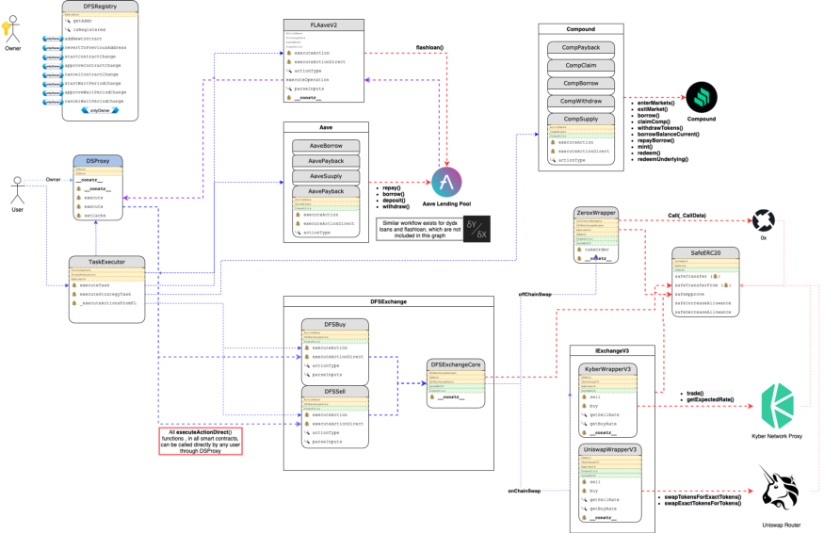Select the DFSRegistry class header
824x533 pixels.
[100, 7]
